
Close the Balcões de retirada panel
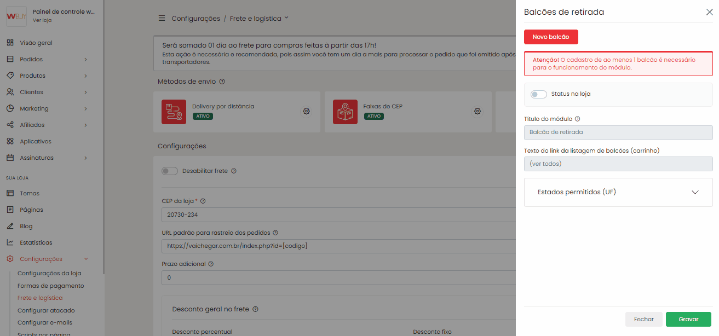(x=709, y=12)
